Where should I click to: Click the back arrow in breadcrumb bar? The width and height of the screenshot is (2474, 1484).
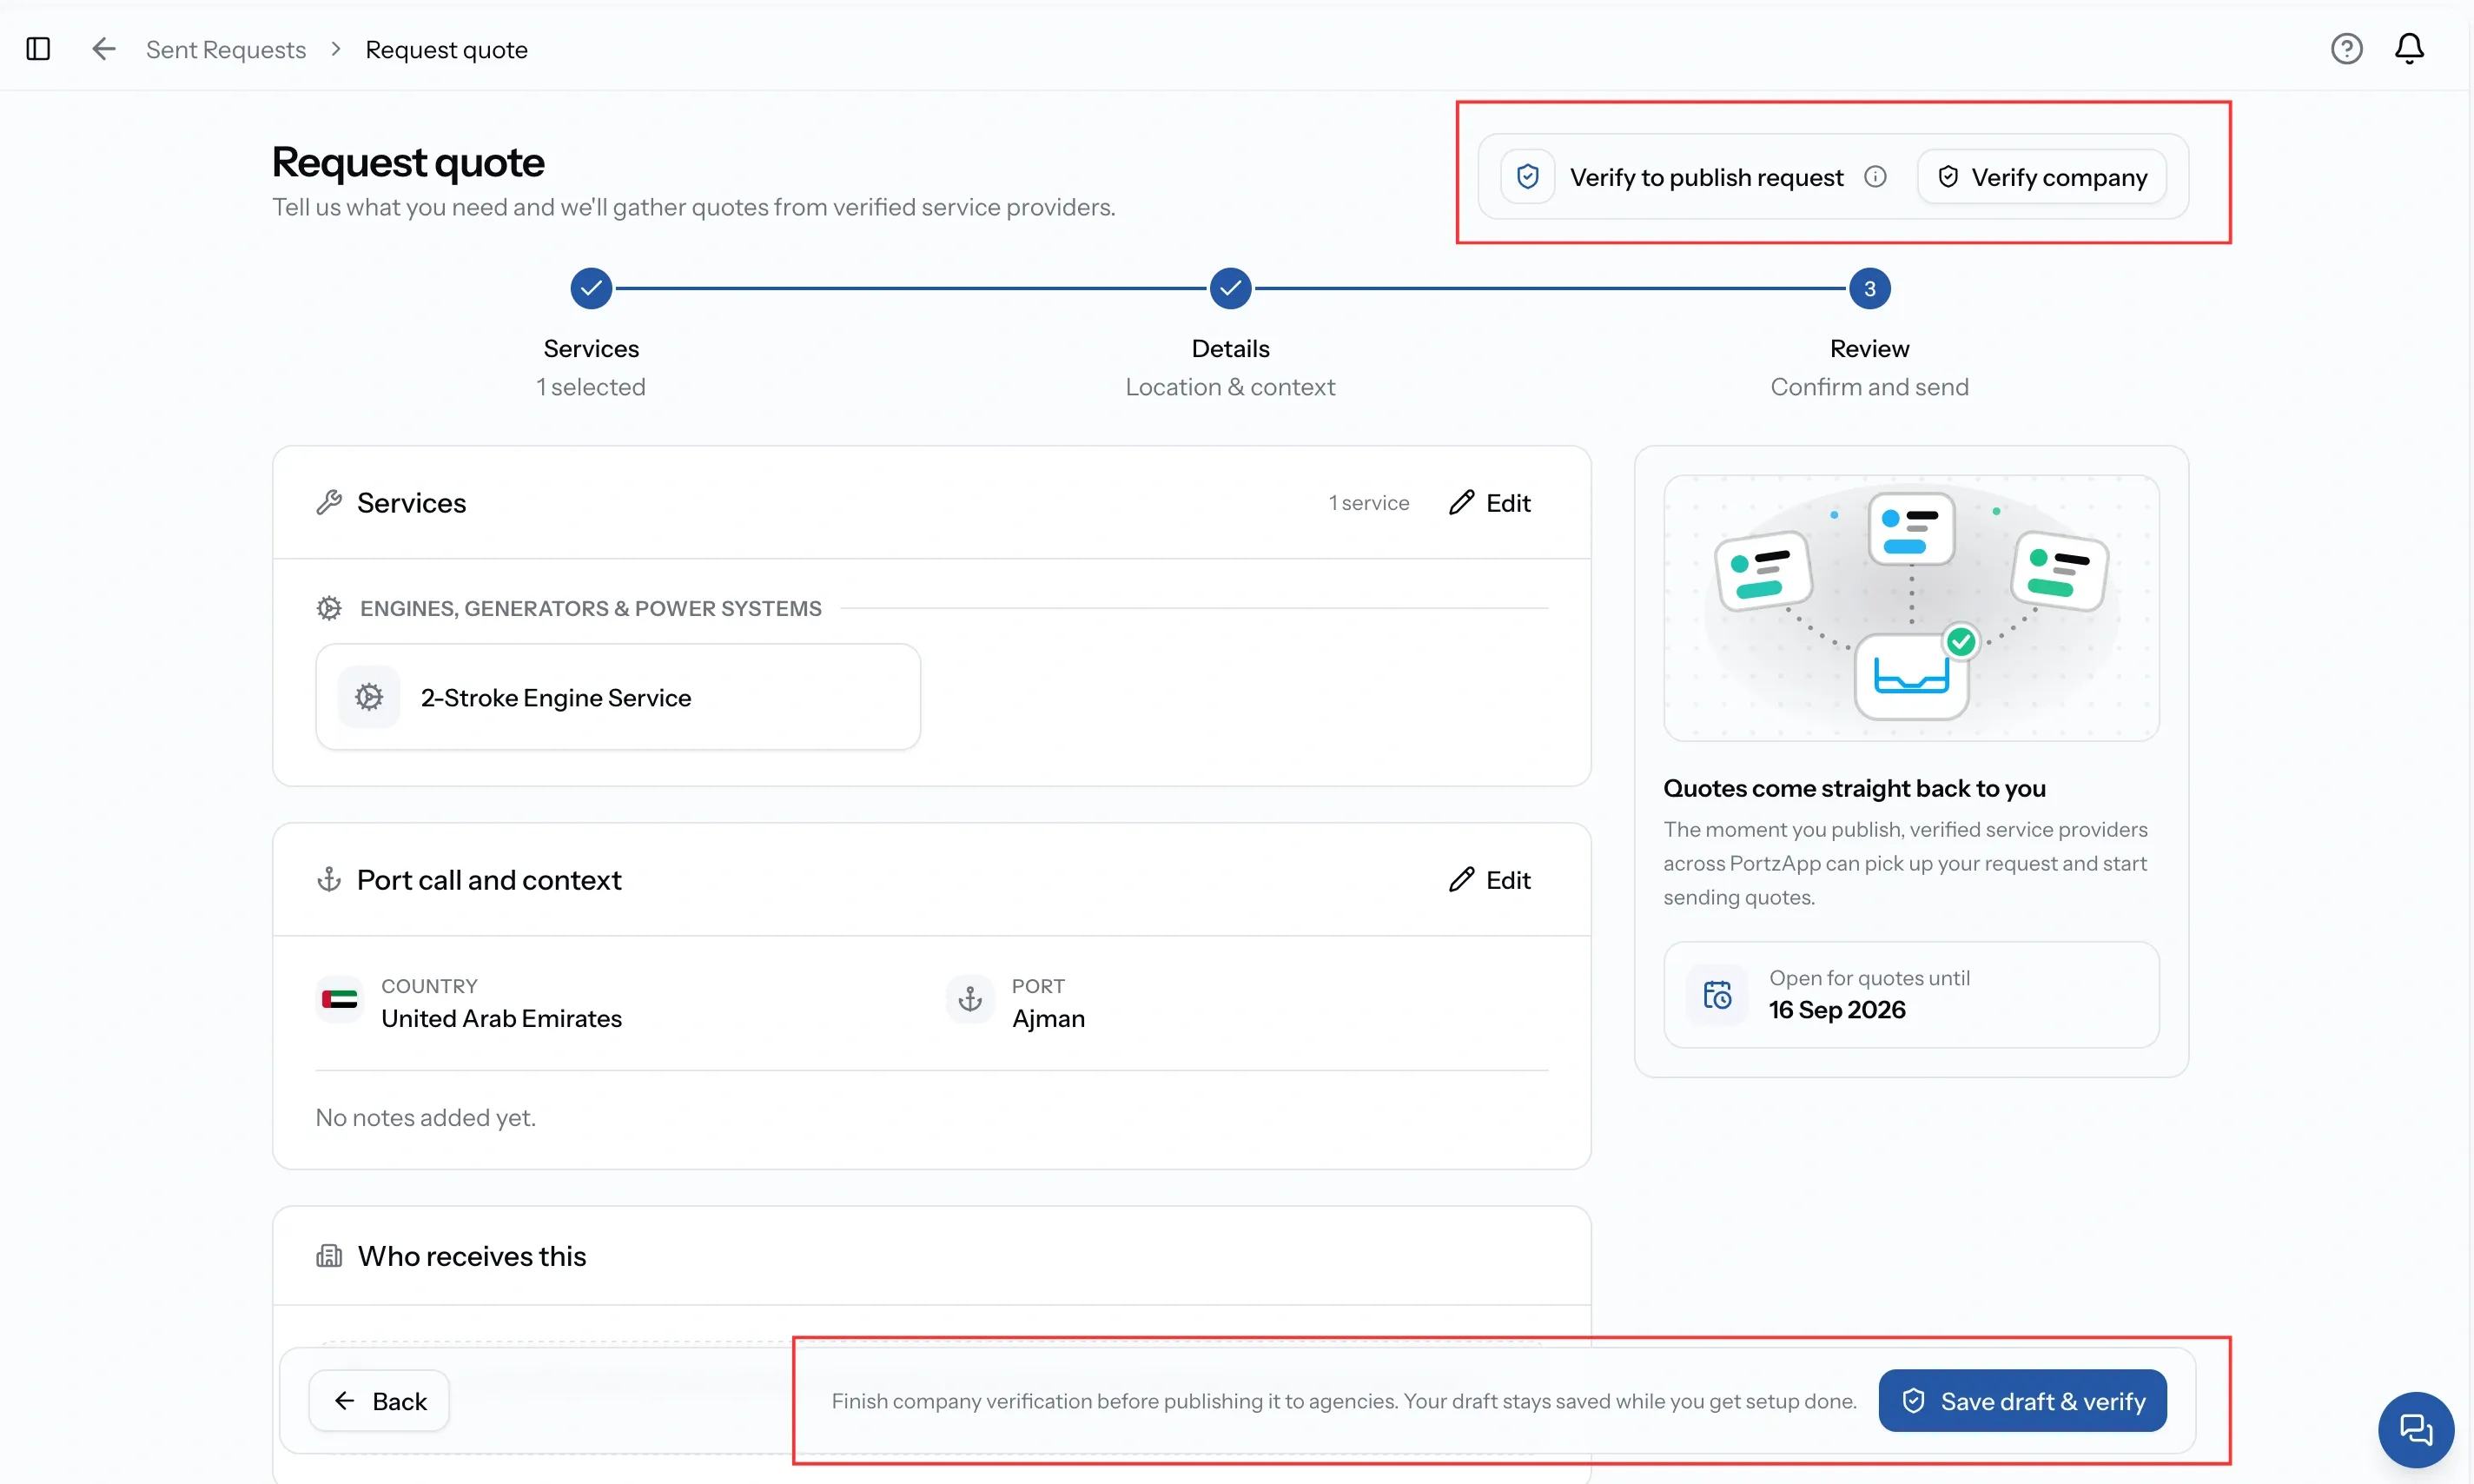[x=103, y=49]
